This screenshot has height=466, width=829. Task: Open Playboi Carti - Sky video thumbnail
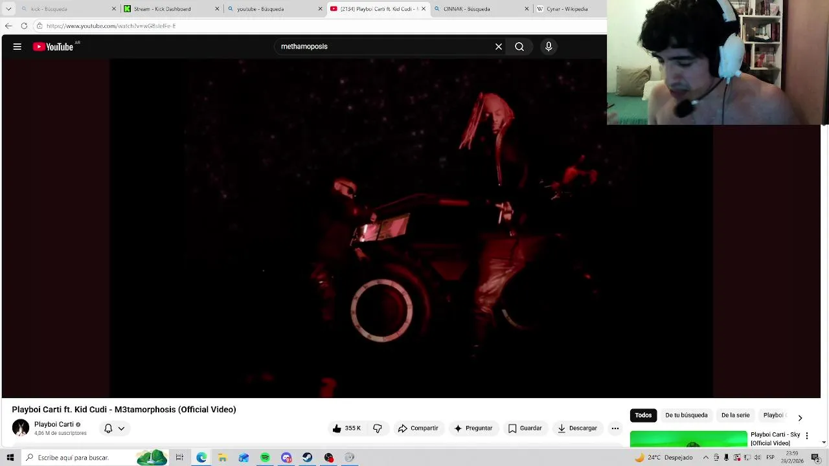(x=688, y=439)
